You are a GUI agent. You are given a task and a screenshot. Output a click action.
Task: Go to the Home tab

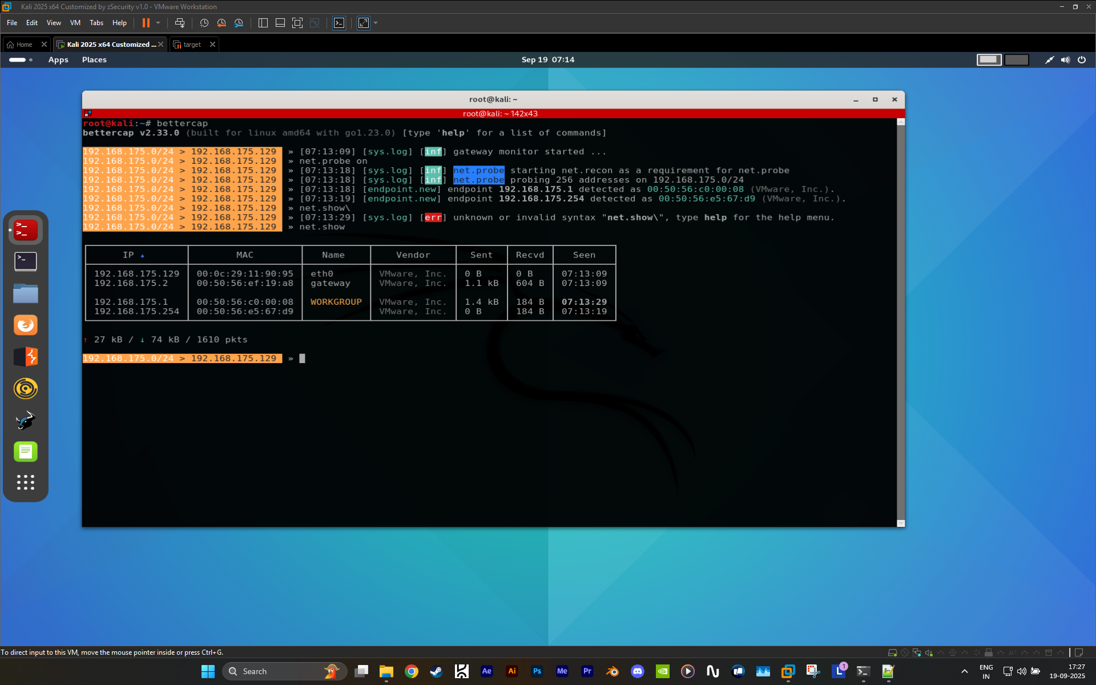(24, 45)
